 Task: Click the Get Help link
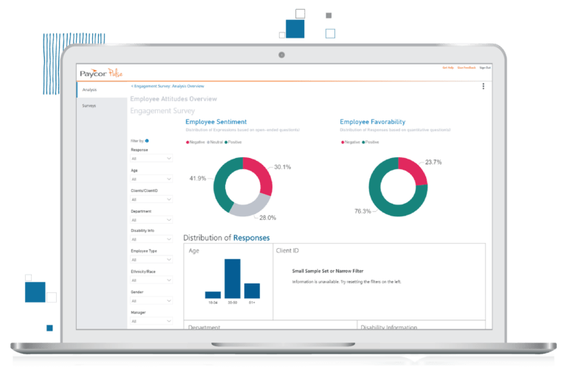click(447, 67)
